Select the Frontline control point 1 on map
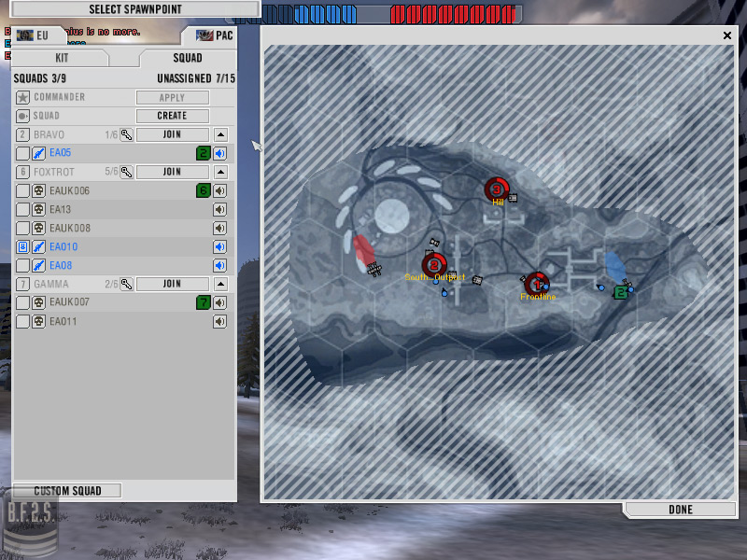 pyautogui.click(x=536, y=285)
